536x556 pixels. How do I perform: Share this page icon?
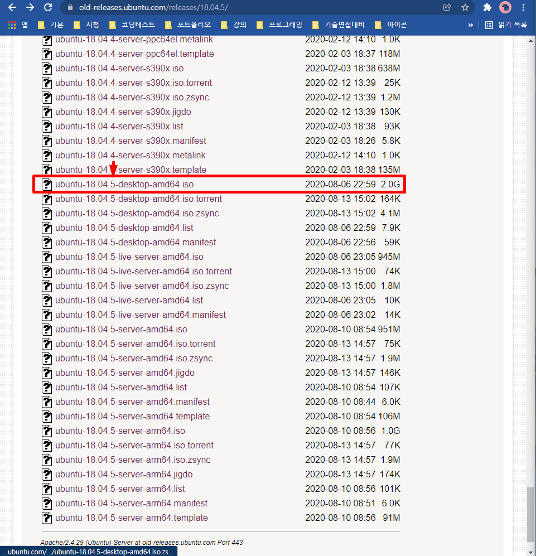click(447, 7)
